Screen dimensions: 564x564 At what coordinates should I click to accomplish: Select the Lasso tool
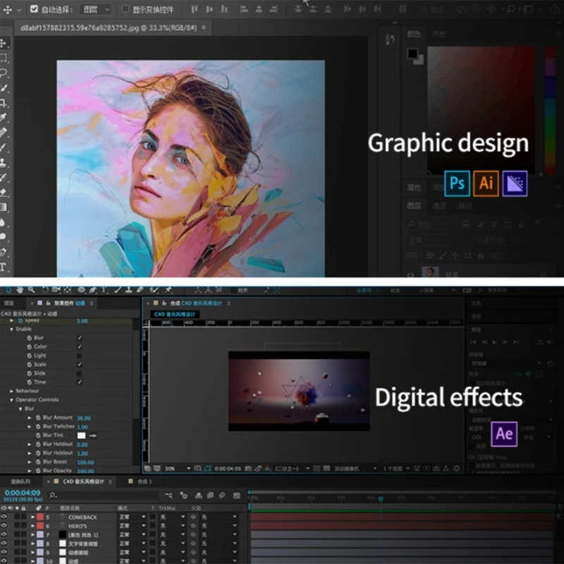pyautogui.click(x=4, y=73)
